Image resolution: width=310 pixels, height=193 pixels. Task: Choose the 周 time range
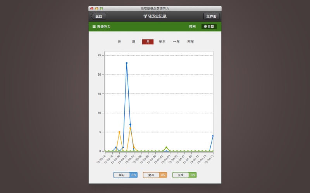click(x=134, y=42)
